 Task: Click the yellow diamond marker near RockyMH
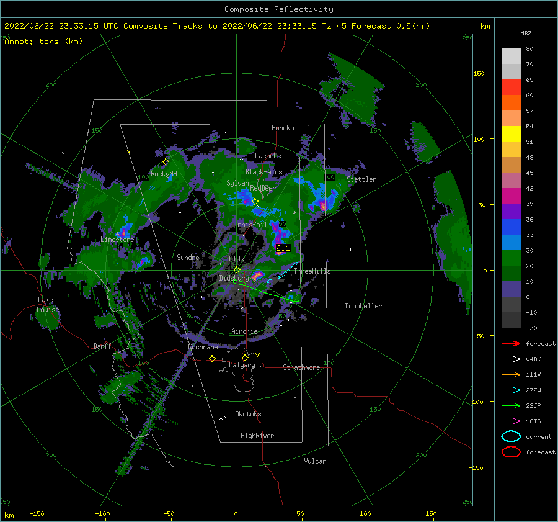pyautogui.click(x=166, y=162)
